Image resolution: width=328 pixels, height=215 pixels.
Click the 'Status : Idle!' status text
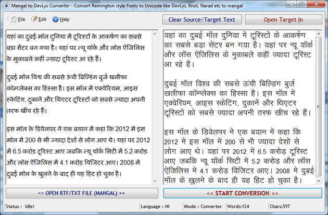pos(20,207)
